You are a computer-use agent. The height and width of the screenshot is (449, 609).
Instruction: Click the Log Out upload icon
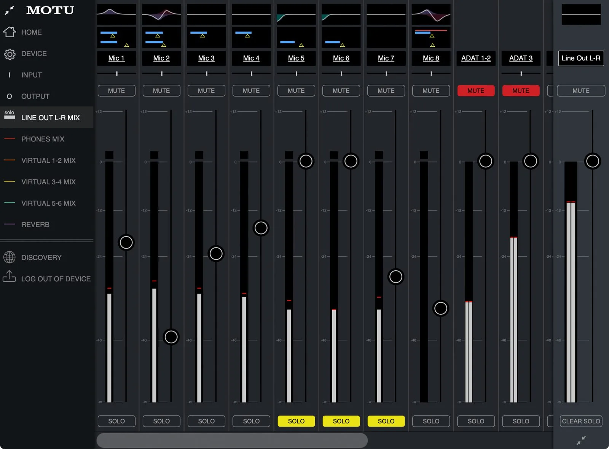tap(10, 276)
